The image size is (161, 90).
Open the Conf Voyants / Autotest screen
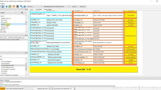pyautogui.click(x=8, y=69)
